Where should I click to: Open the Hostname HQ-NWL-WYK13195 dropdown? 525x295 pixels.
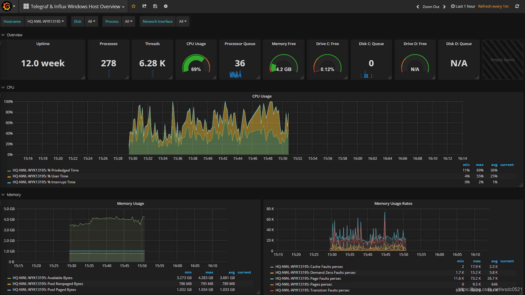pyautogui.click(x=45, y=22)
